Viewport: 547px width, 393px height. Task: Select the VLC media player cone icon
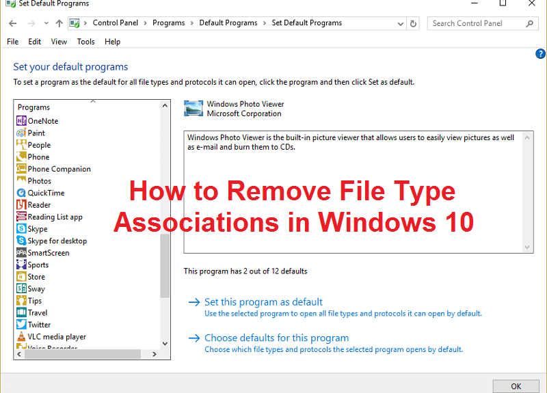[x=21, y=336]
